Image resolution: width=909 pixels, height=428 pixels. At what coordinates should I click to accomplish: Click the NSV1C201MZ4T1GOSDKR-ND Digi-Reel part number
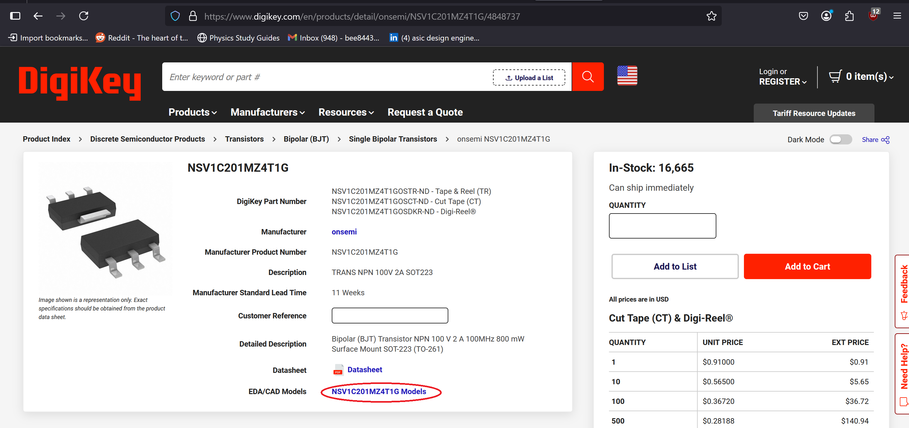coord(404,211)
